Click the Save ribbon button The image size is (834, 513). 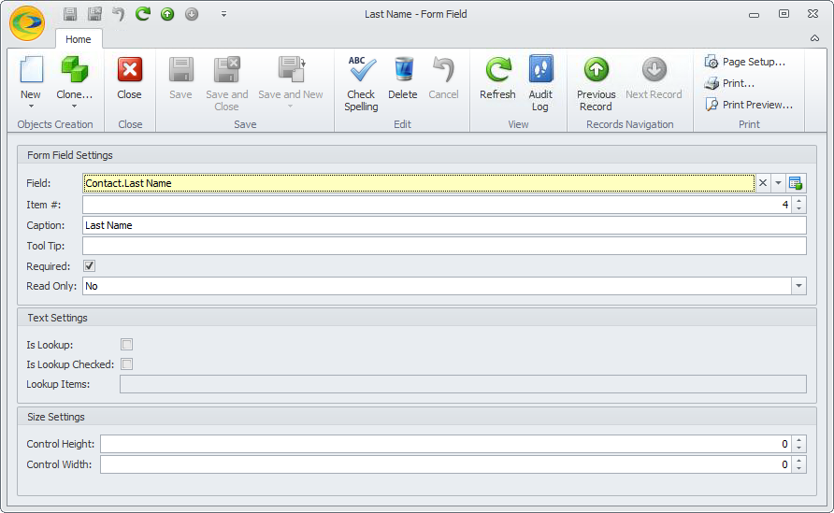(180, 78)
